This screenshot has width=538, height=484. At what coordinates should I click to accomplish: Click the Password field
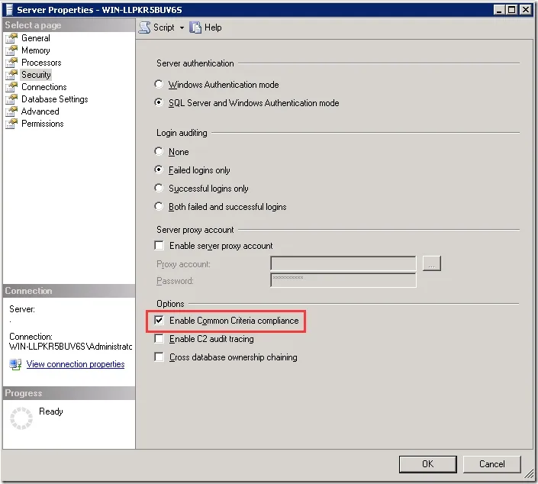343,280
